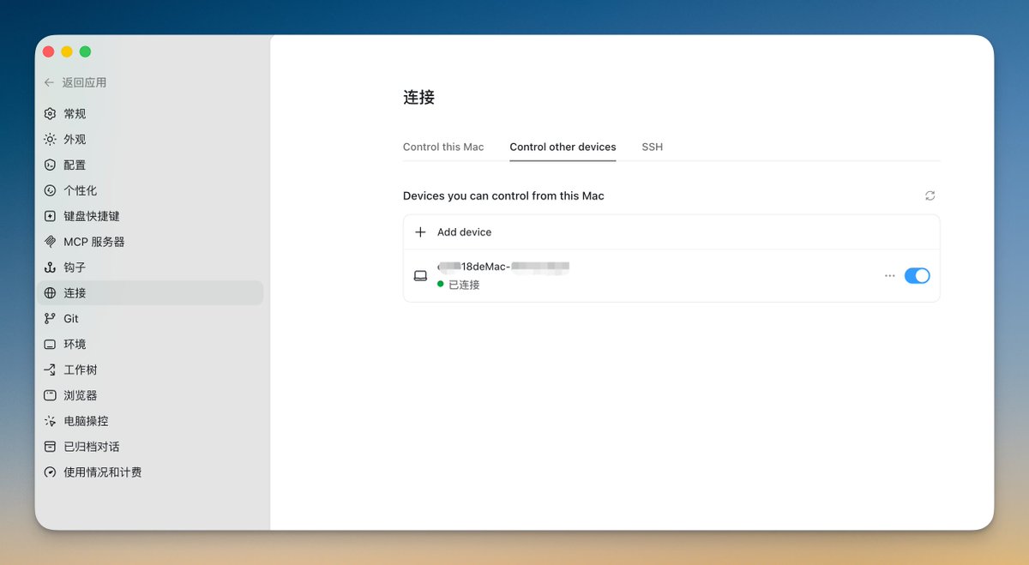Image resolution: width=1029 pixels, height=565 pixels.
Task: Click the 环境 icon in sidebar
Action: tap(50, 344)
